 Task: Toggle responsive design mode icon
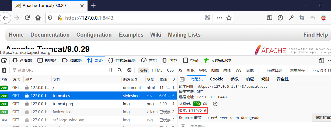321,60
